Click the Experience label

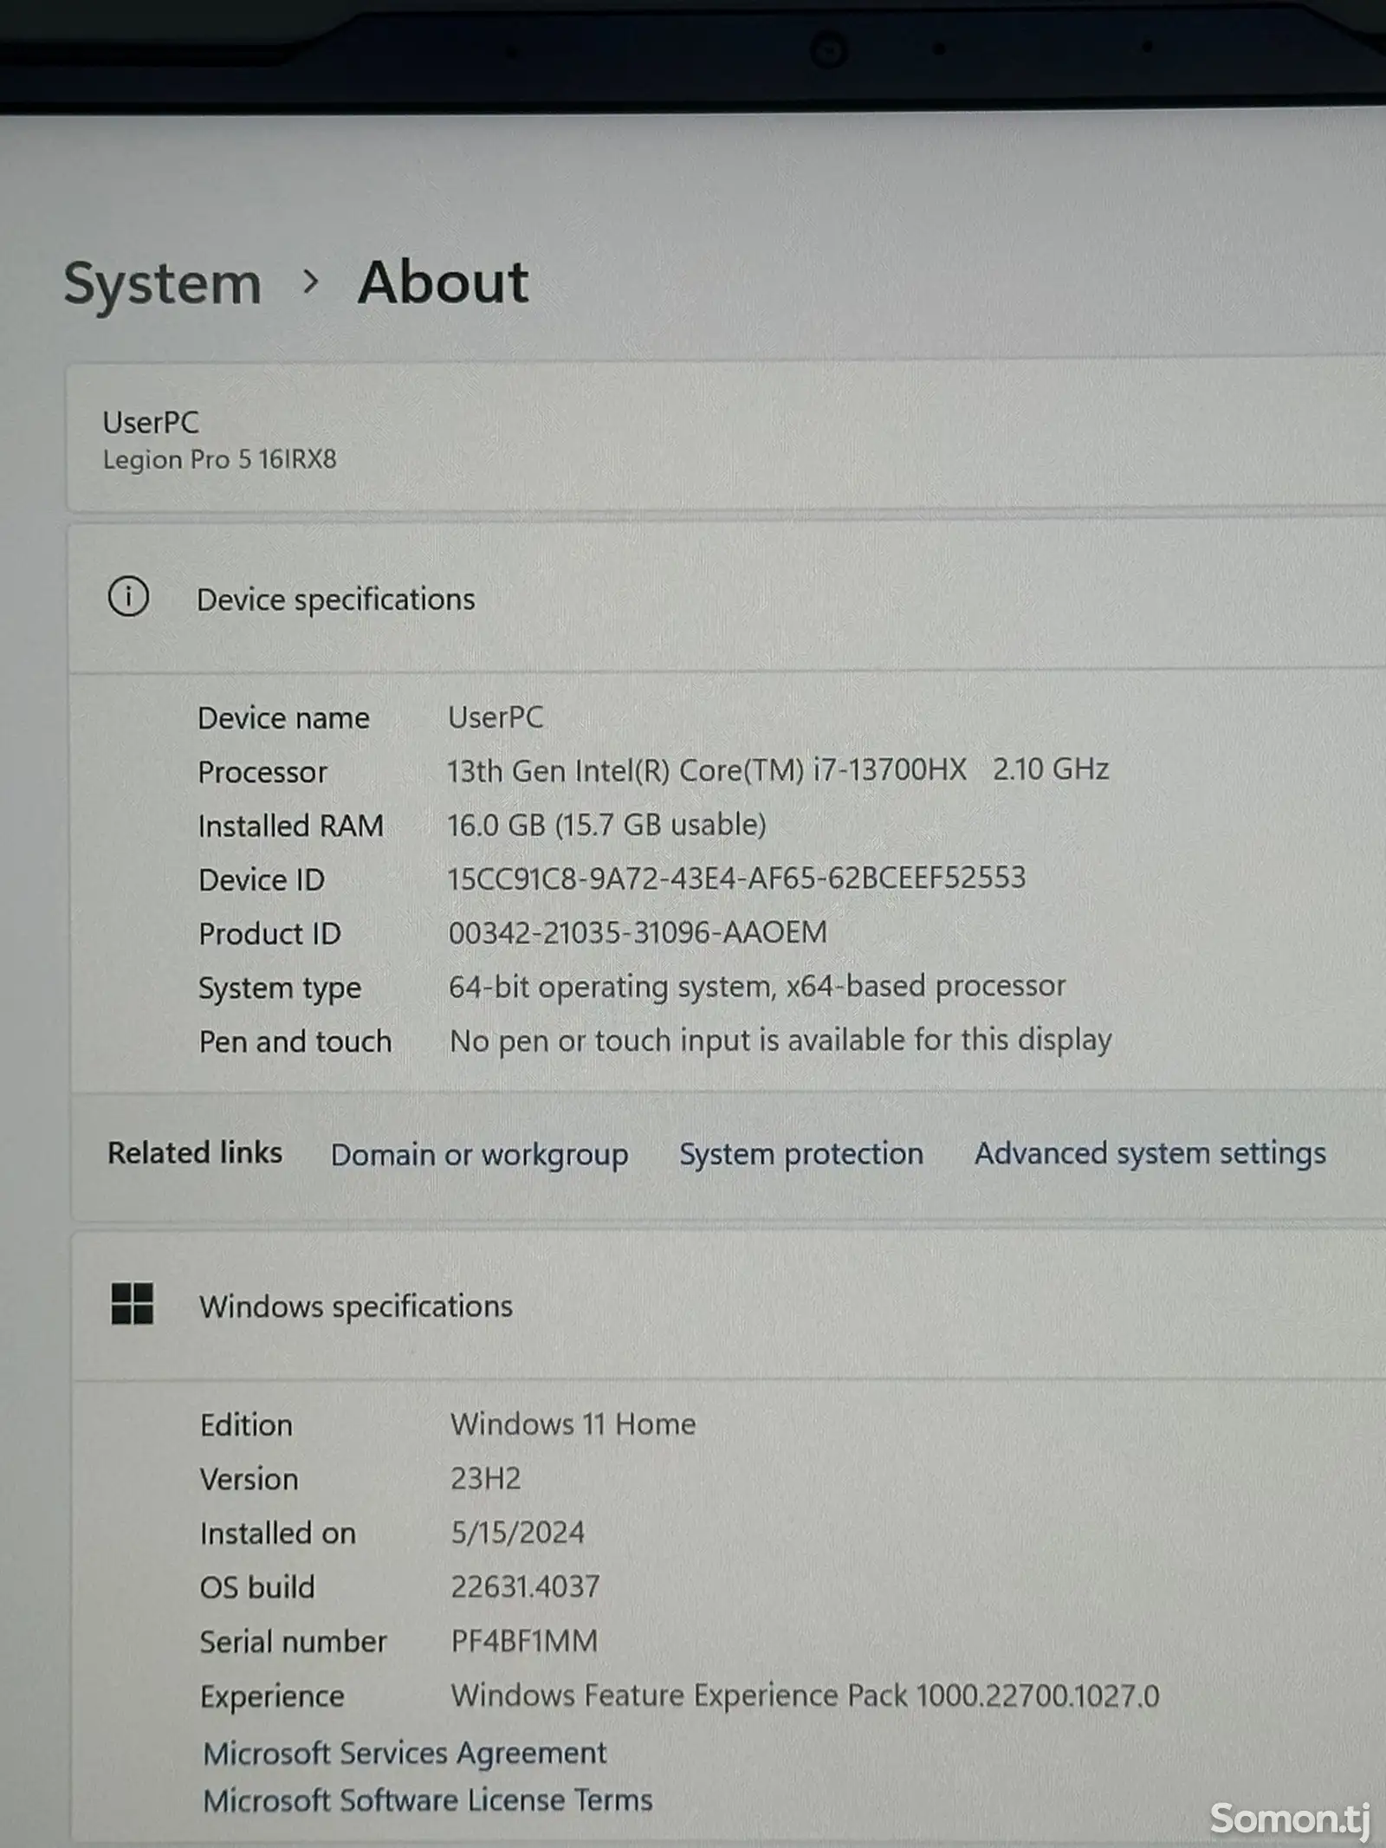point(272,1696)
